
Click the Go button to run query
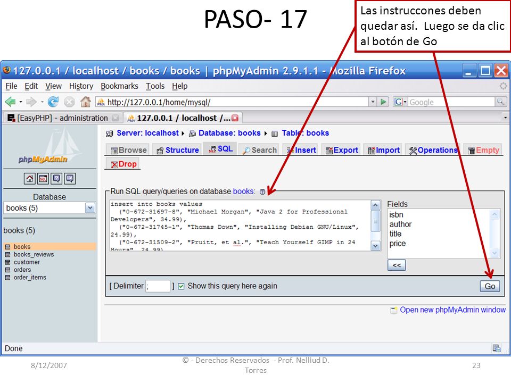point(490,286)
